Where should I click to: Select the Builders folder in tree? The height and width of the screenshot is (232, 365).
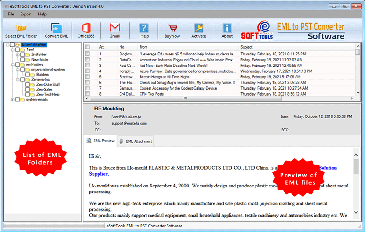pyautogui.click(x=42, y=75)
